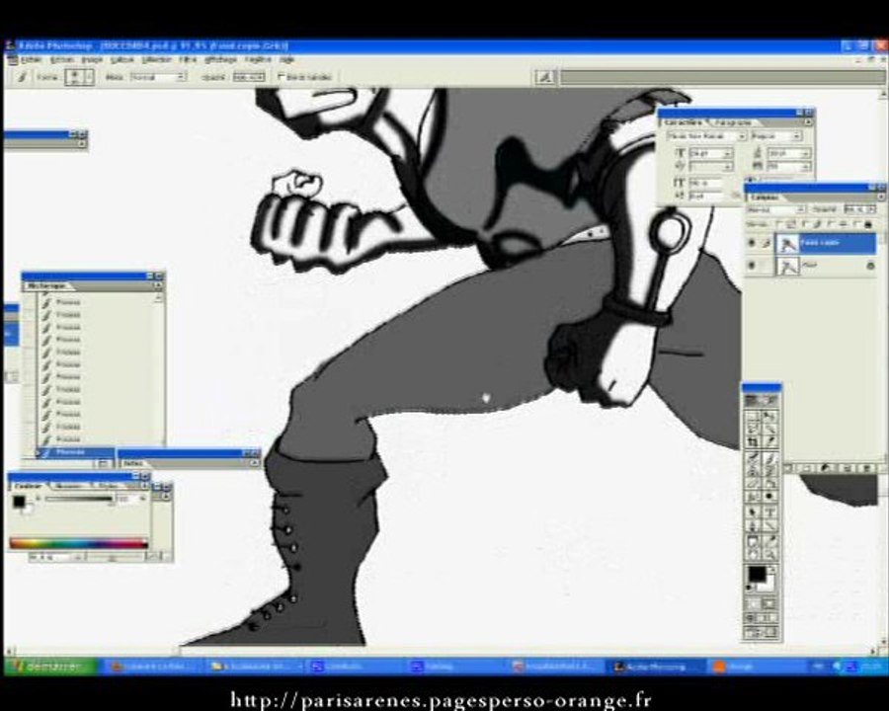Enable Bord humide checkbox

[x=282, y=76]
